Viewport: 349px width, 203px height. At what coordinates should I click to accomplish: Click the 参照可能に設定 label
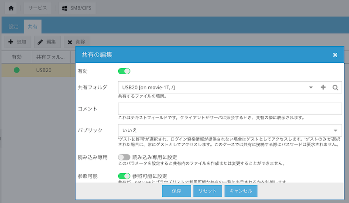150,176
